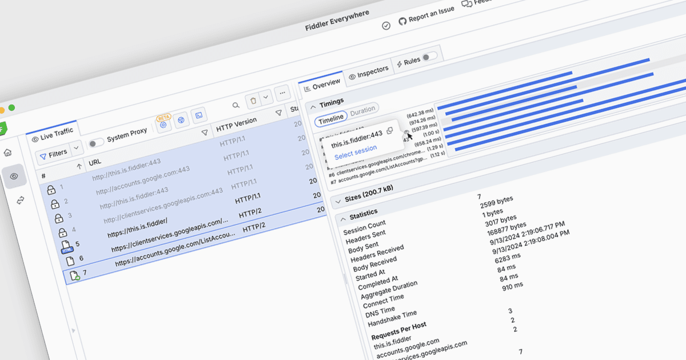Image resolution: width=686 pixels, height=360 pixels.
Task: Open the Home icon in the left sidebar
Action: point(7,153)
